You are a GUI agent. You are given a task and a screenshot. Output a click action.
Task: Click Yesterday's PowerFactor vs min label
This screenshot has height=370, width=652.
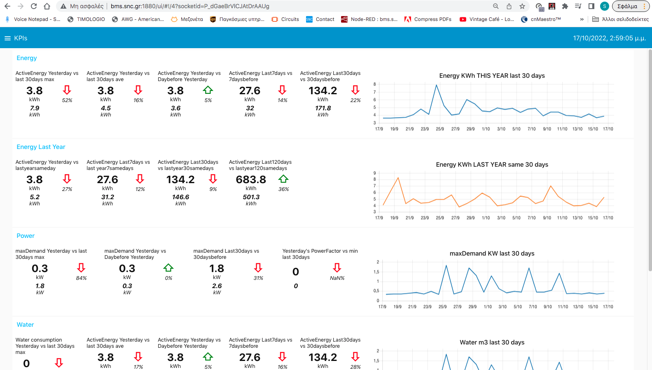[320, 254]
